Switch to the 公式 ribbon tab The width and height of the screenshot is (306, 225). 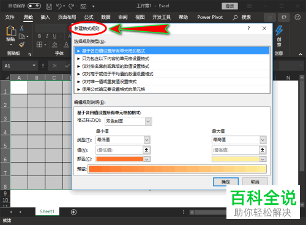[89, 17]
